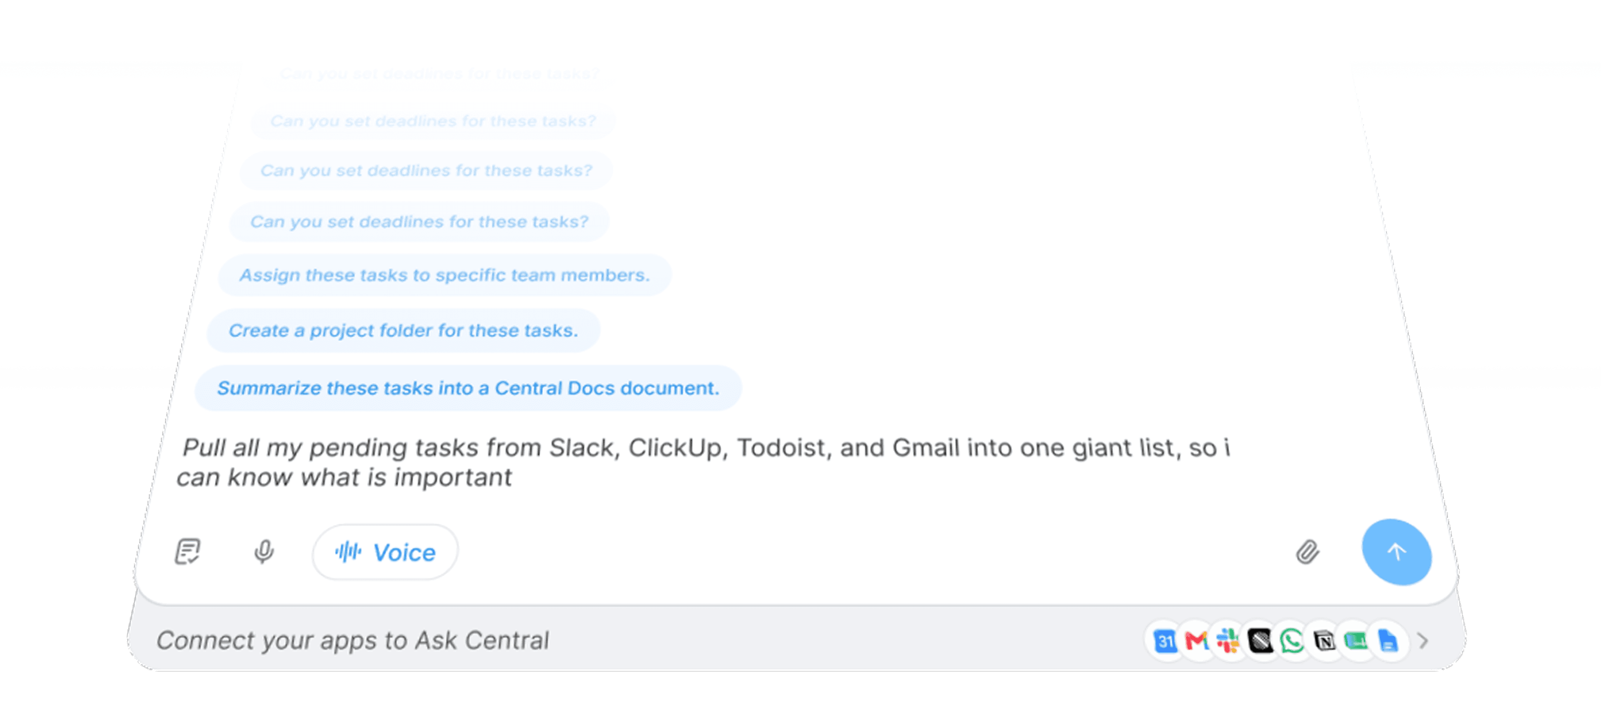1601x718 pixels.
Task: Start dictation with microphone icon
Action: [x=264, y=552]
